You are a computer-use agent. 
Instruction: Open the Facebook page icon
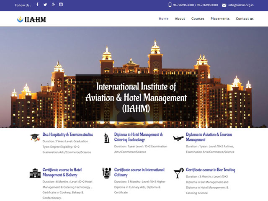coord(37,5)
